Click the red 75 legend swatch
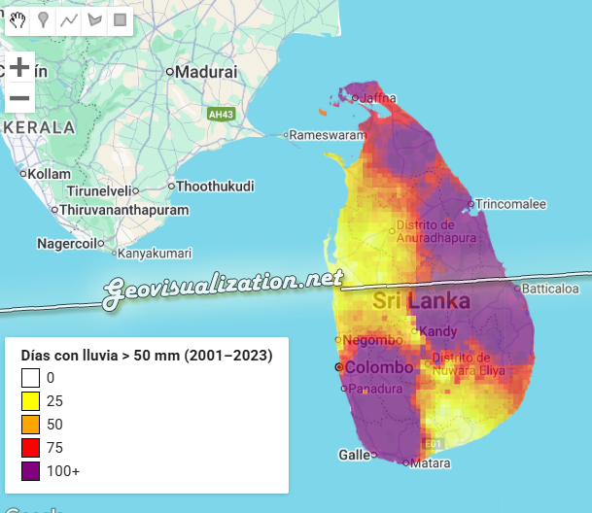The image size is (592, 513). (30, 448)
